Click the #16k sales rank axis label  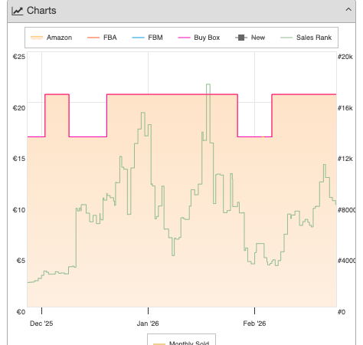tap(345, 108)
